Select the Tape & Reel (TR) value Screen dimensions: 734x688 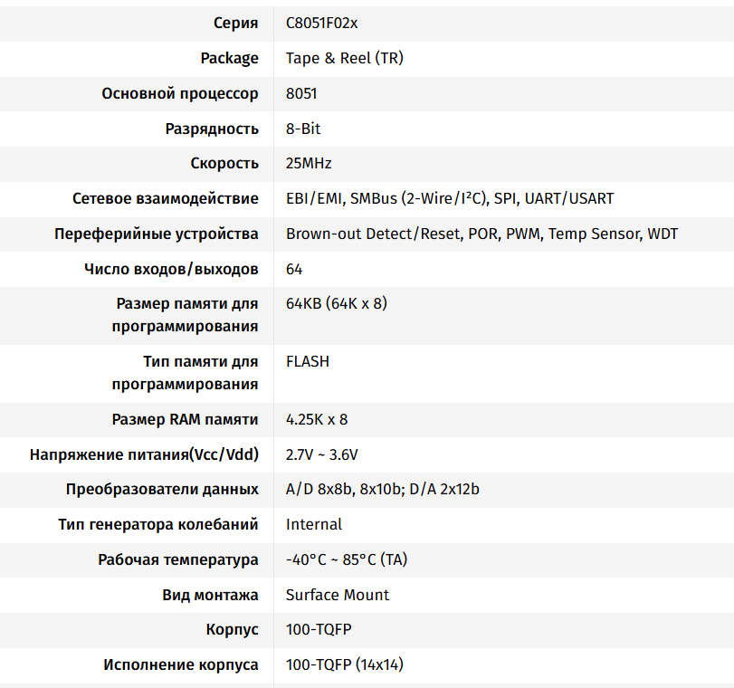[x=345, y=58]
